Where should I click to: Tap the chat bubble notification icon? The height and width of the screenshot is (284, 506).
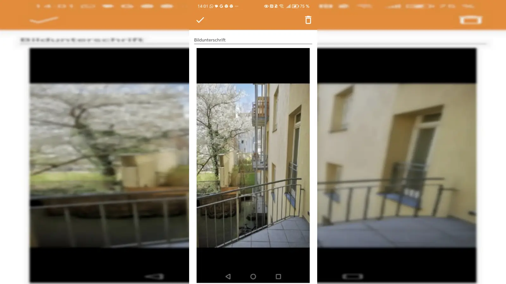coord(216,6)
